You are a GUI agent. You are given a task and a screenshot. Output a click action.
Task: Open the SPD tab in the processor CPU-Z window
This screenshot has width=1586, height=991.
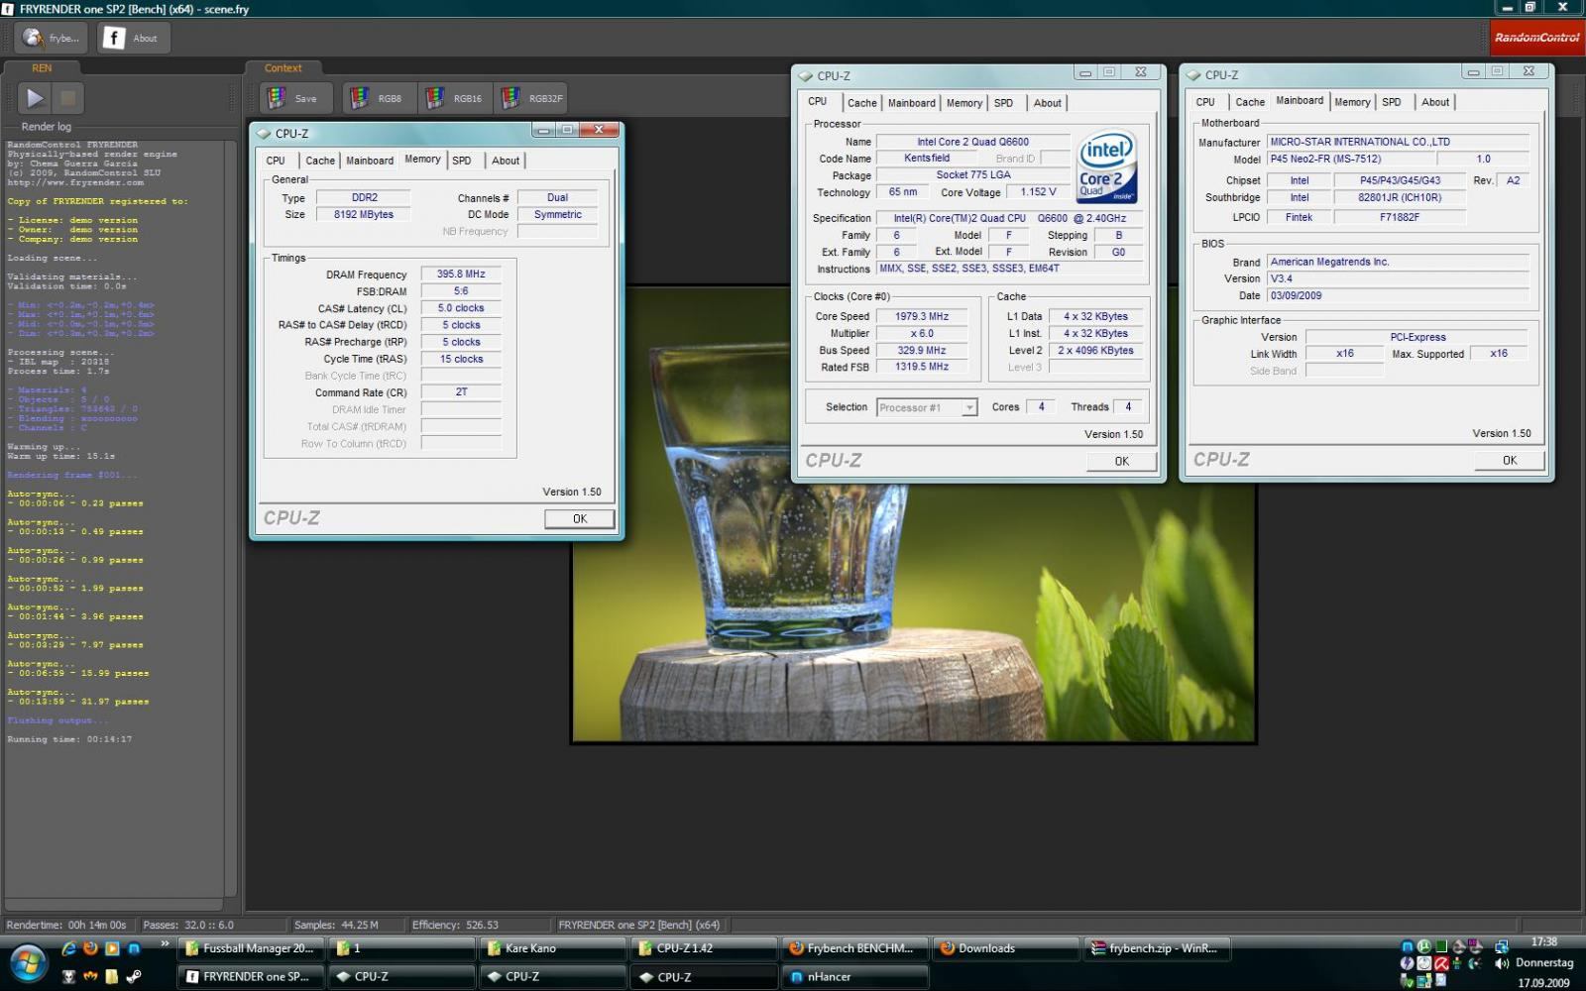pos(1004,103)
